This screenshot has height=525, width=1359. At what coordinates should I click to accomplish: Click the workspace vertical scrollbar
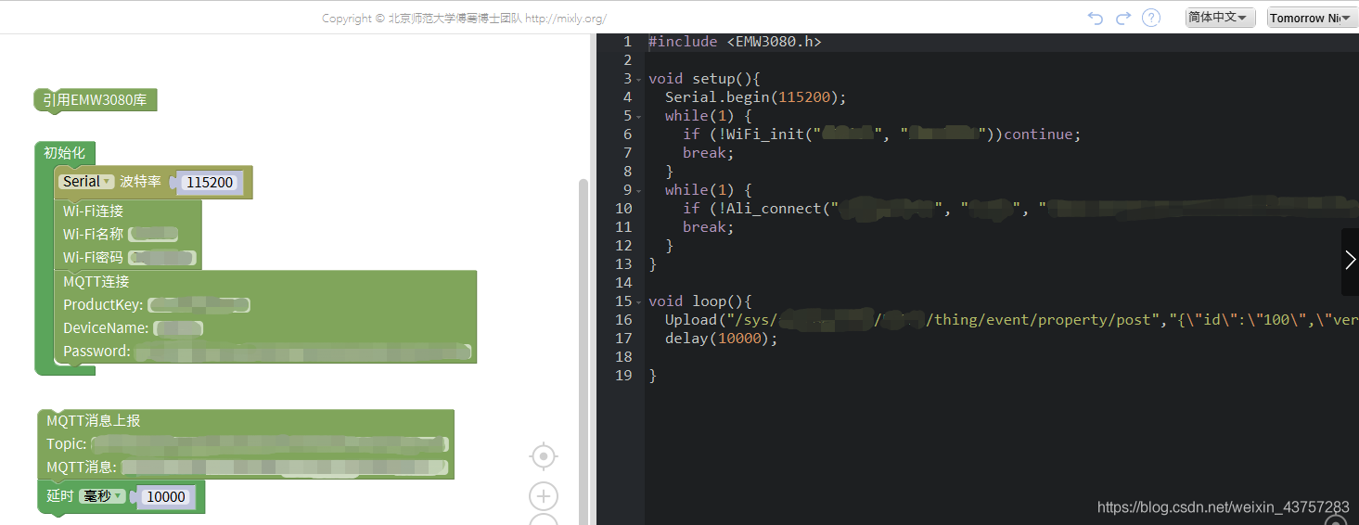[x=583, y=352]
